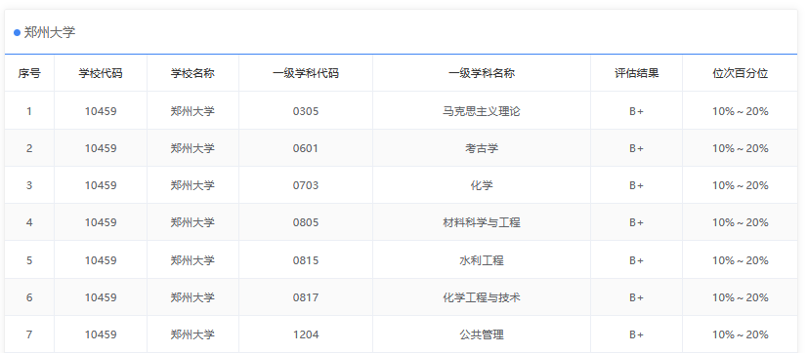Click the 马克思主义理论 subject name

[482, 111]
